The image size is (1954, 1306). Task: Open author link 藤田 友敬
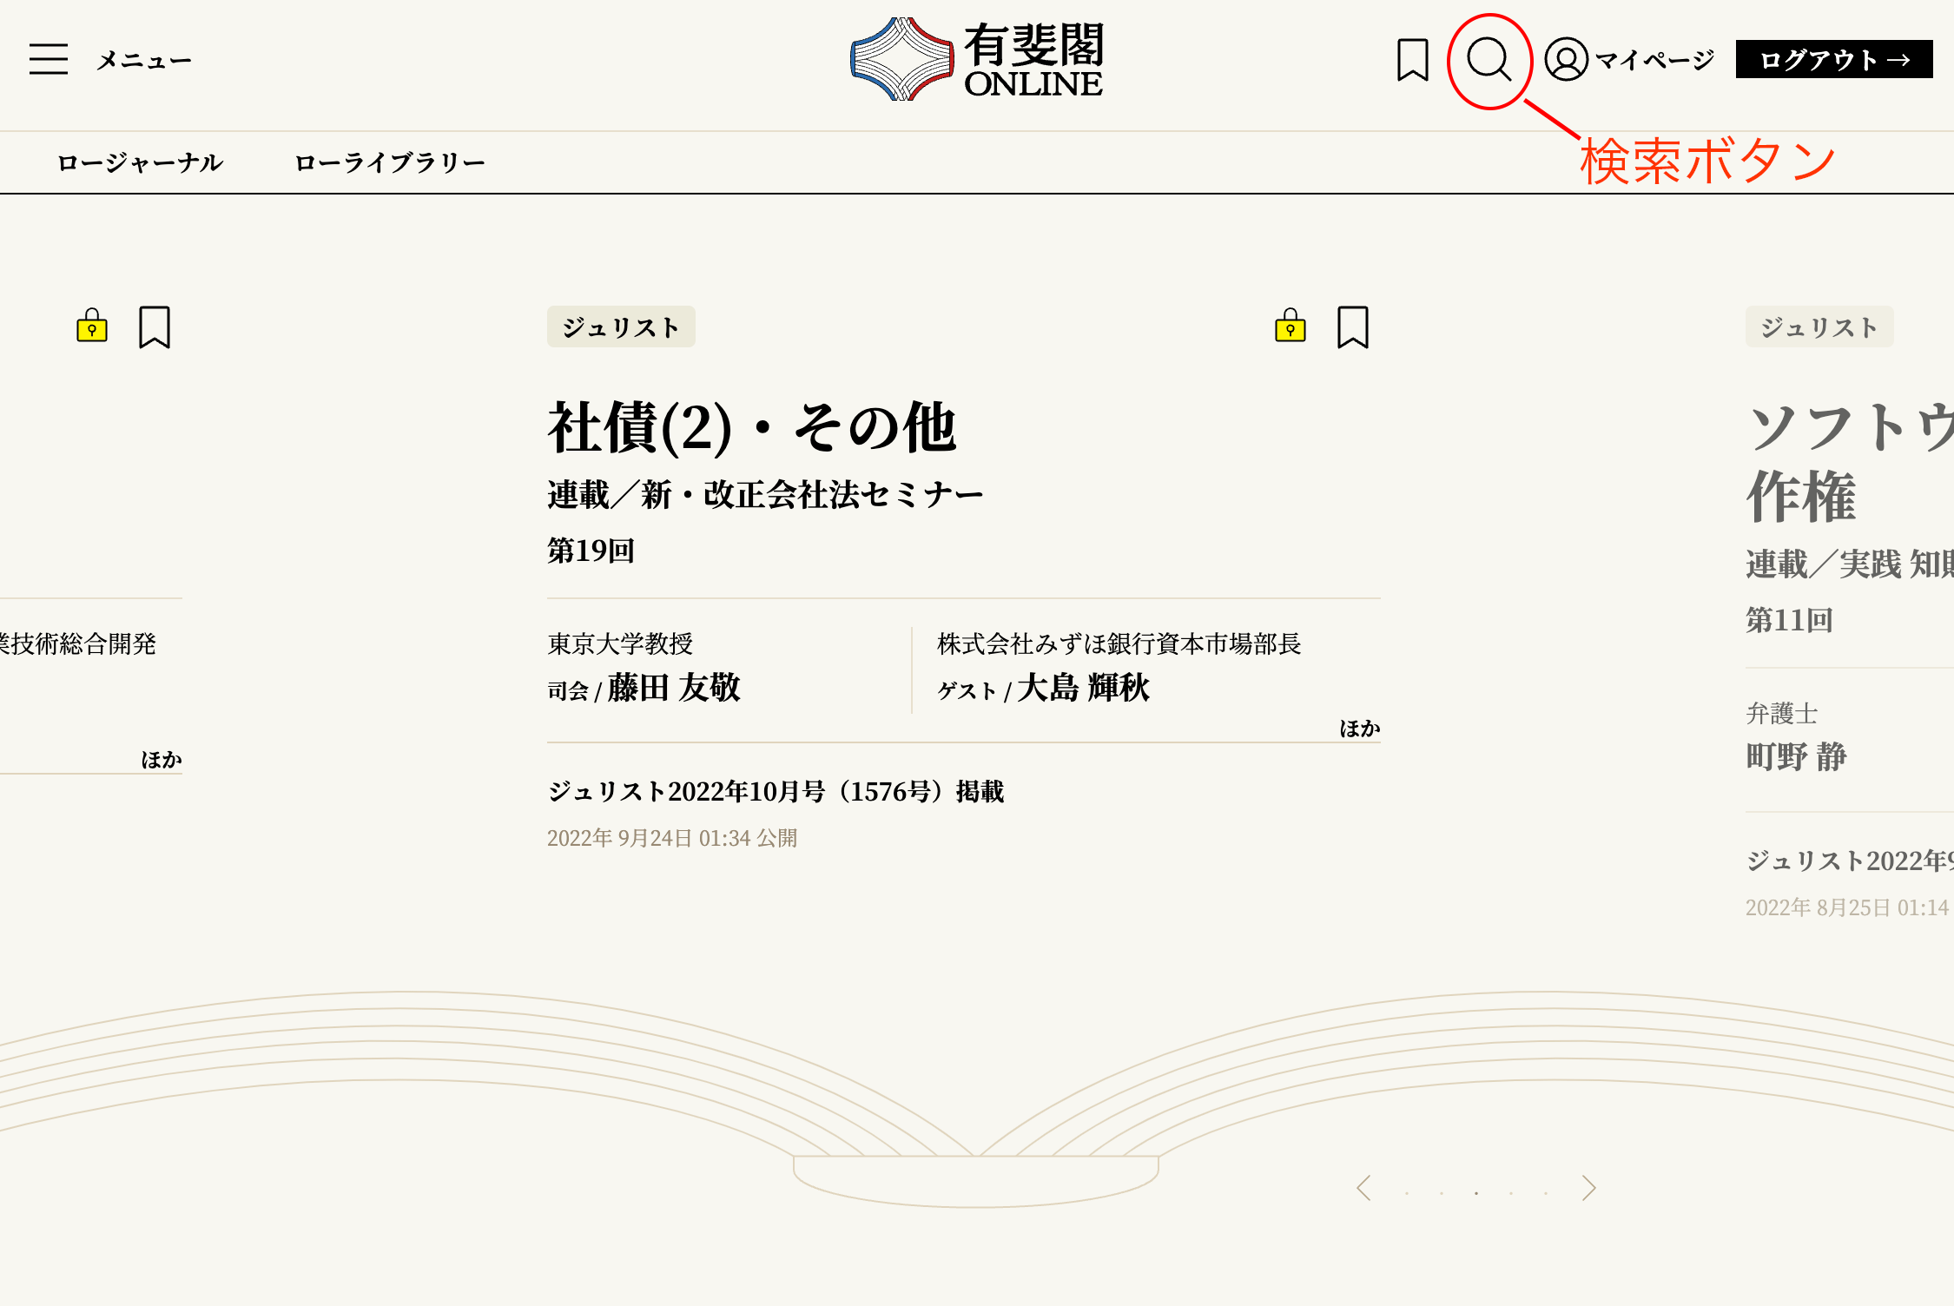674,688
